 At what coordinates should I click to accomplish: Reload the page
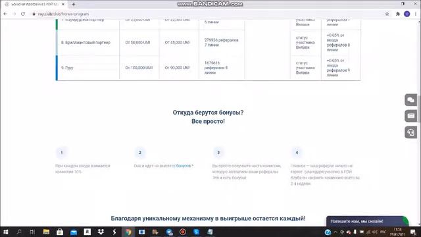point(23,14)
